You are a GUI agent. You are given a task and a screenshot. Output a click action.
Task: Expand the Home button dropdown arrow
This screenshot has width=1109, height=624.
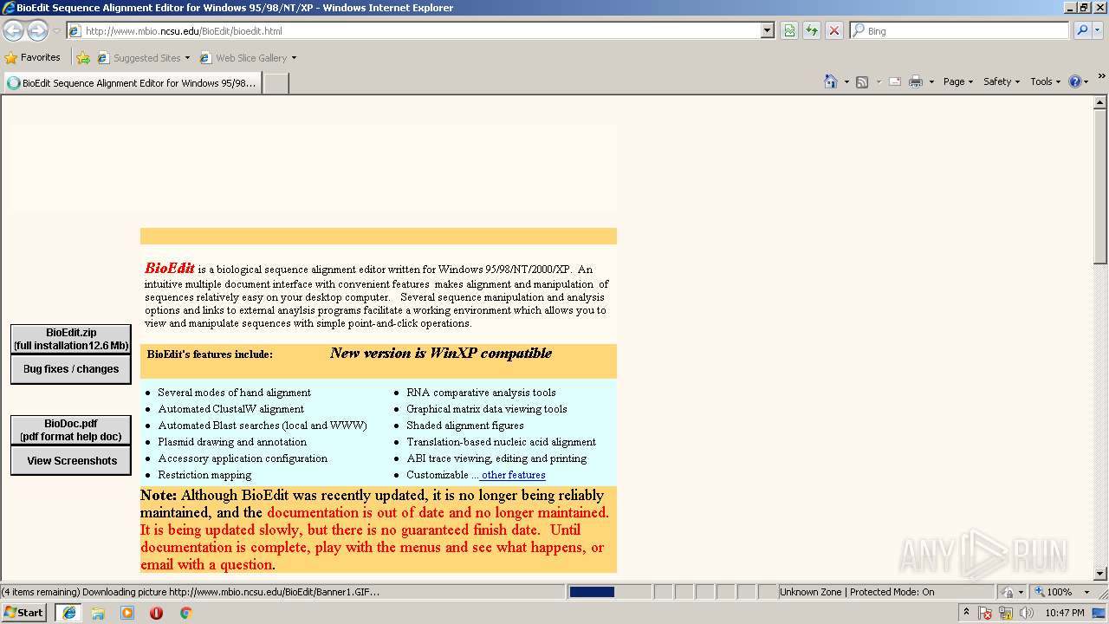coord(845,82)
